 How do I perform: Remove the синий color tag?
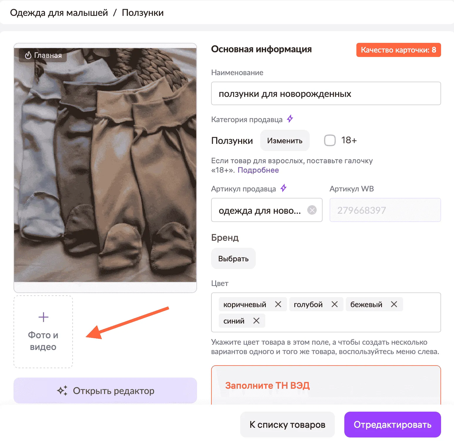(x=256, y=321)
